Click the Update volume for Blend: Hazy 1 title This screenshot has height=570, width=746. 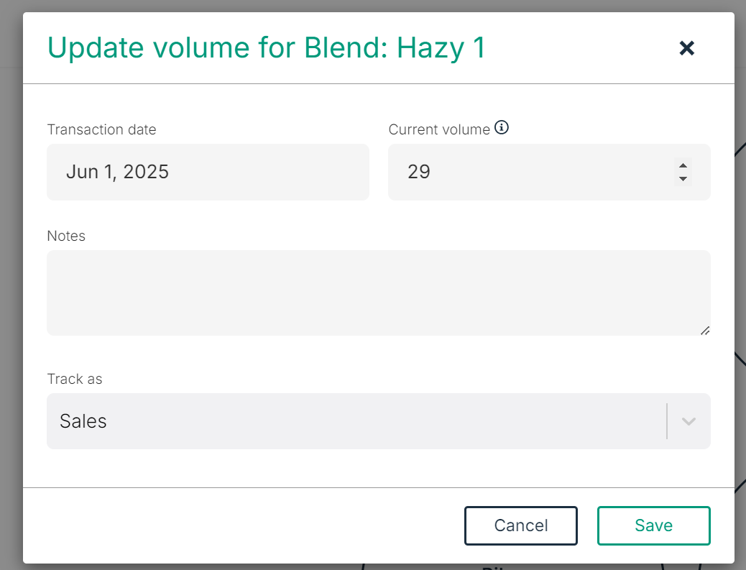click(267, 47)
